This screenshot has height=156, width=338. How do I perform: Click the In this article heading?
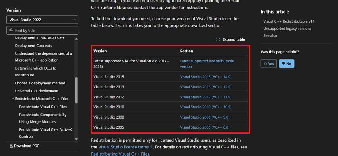(275, 12)
